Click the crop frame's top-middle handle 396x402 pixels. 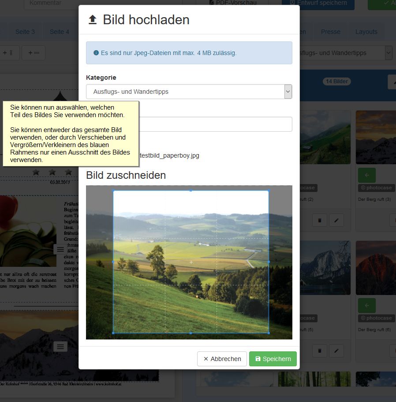pos(191,191)
